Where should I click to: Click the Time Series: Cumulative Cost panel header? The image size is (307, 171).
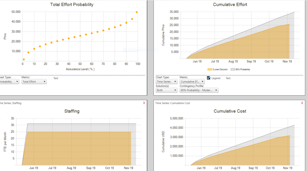[173, 103]
